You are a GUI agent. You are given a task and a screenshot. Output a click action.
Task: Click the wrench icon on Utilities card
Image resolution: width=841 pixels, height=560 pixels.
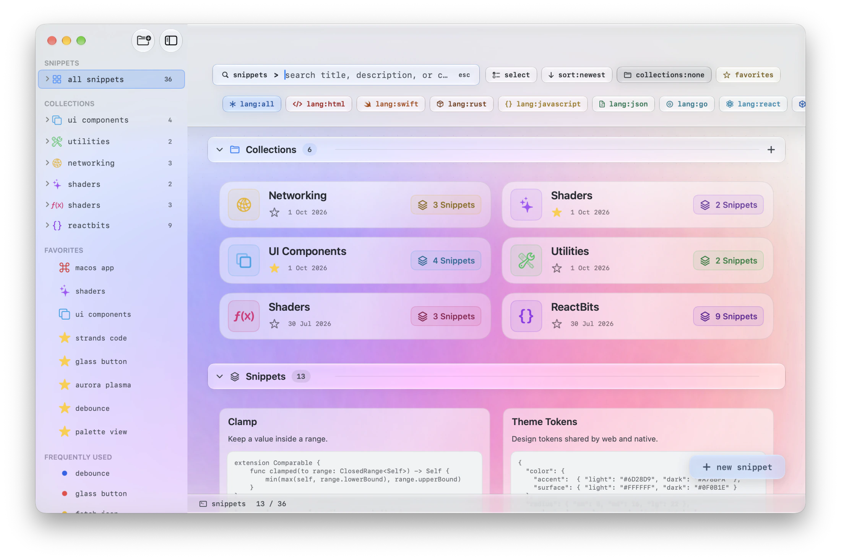(x=526, y=261)
